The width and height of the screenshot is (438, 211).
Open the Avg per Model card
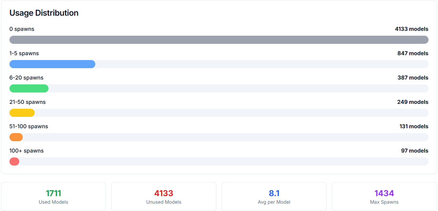point(274,197)
